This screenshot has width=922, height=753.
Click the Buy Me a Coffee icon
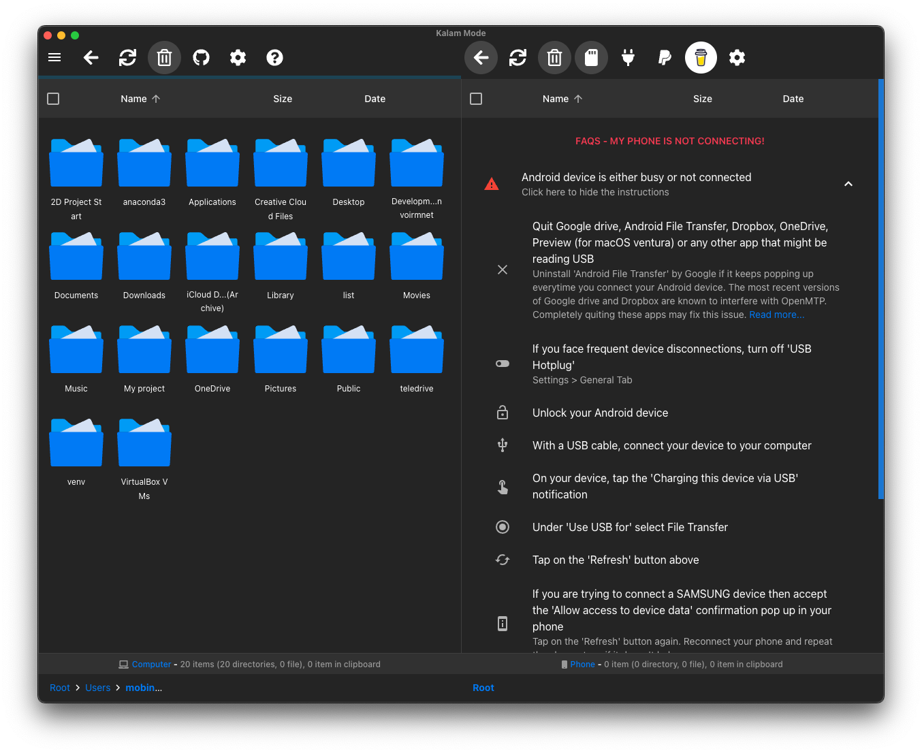tap(701, 58)
